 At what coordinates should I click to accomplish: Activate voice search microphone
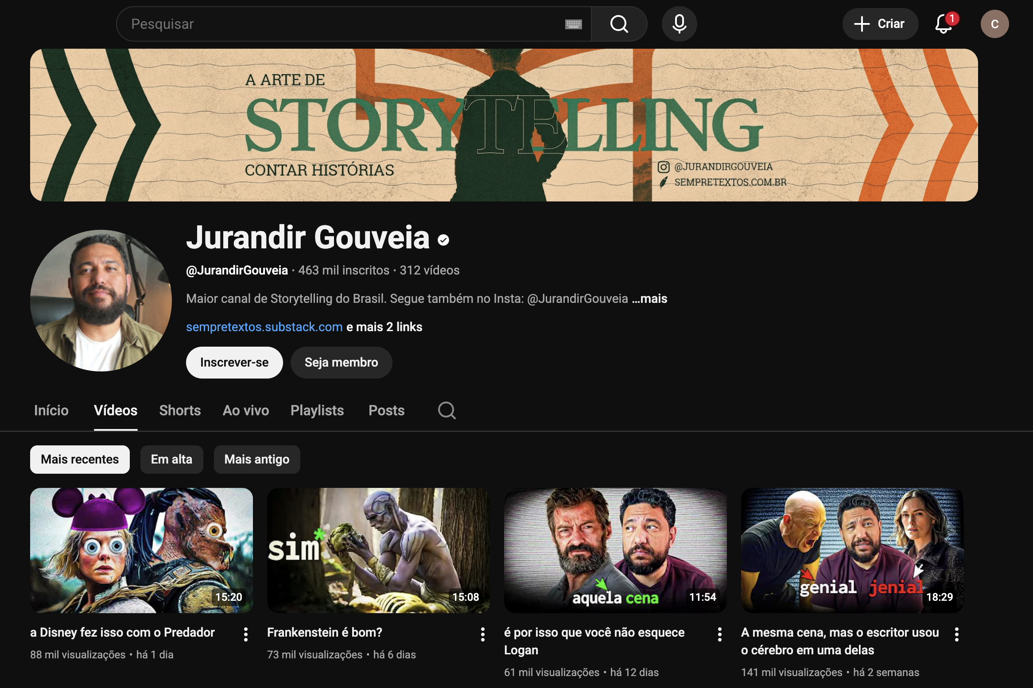[679, 24]
